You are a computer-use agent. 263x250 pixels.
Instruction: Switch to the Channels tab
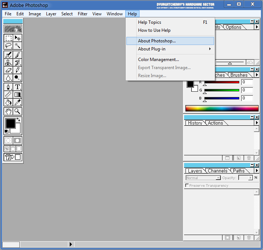pyautogui.click(x=218, y=171)
